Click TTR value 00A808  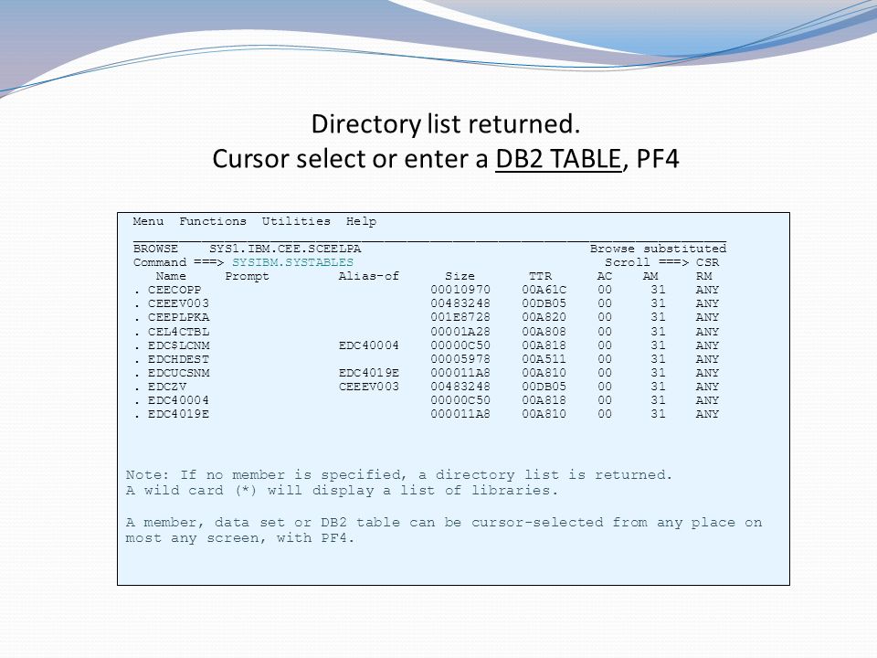click(x=544, y=332)
